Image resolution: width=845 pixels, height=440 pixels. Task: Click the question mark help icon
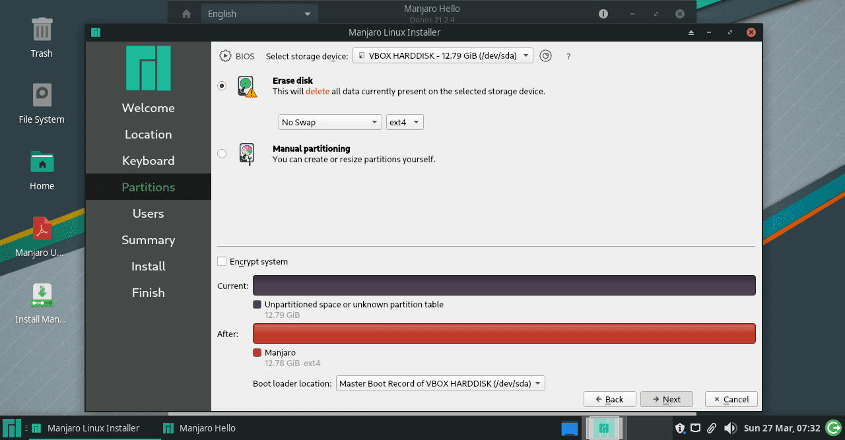point(568,57)
